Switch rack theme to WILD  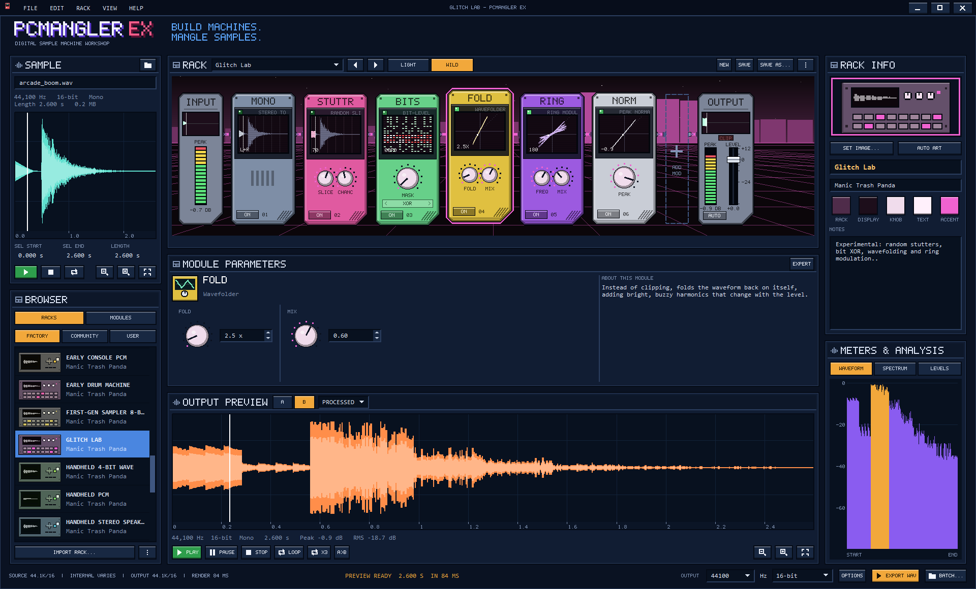[x=452, y=65]
